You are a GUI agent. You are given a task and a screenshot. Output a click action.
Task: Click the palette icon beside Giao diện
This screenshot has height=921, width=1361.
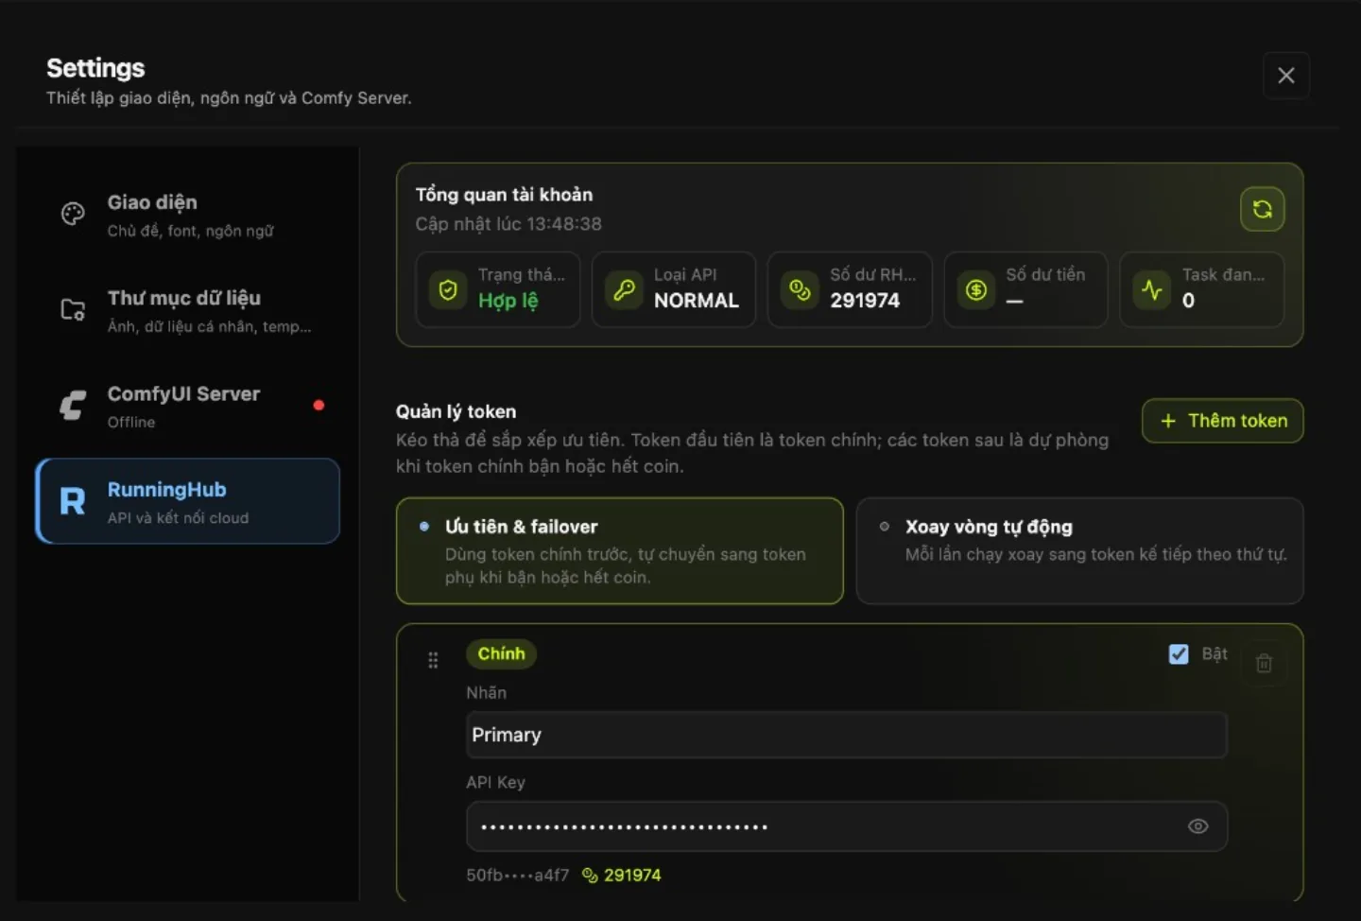click(x=73, y=215)
